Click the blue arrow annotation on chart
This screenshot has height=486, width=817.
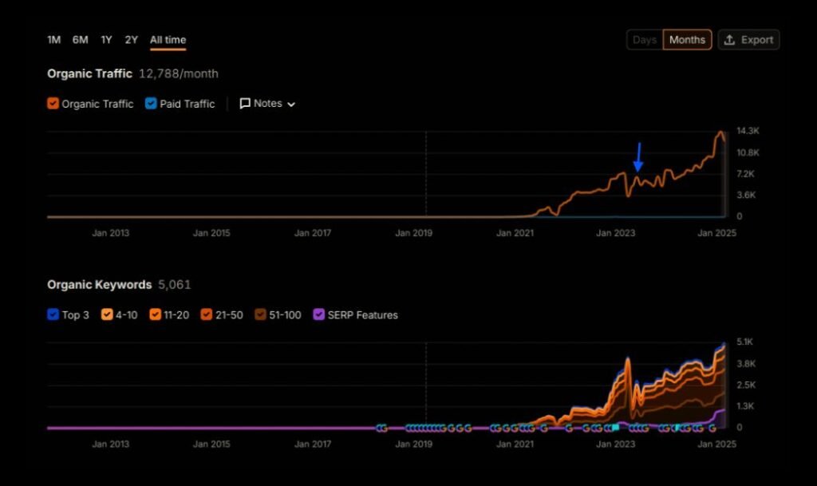(638, 157)
